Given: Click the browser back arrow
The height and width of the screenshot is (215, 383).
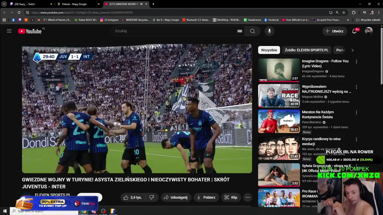Looking at the screenshot, I should tap(4, 13).
